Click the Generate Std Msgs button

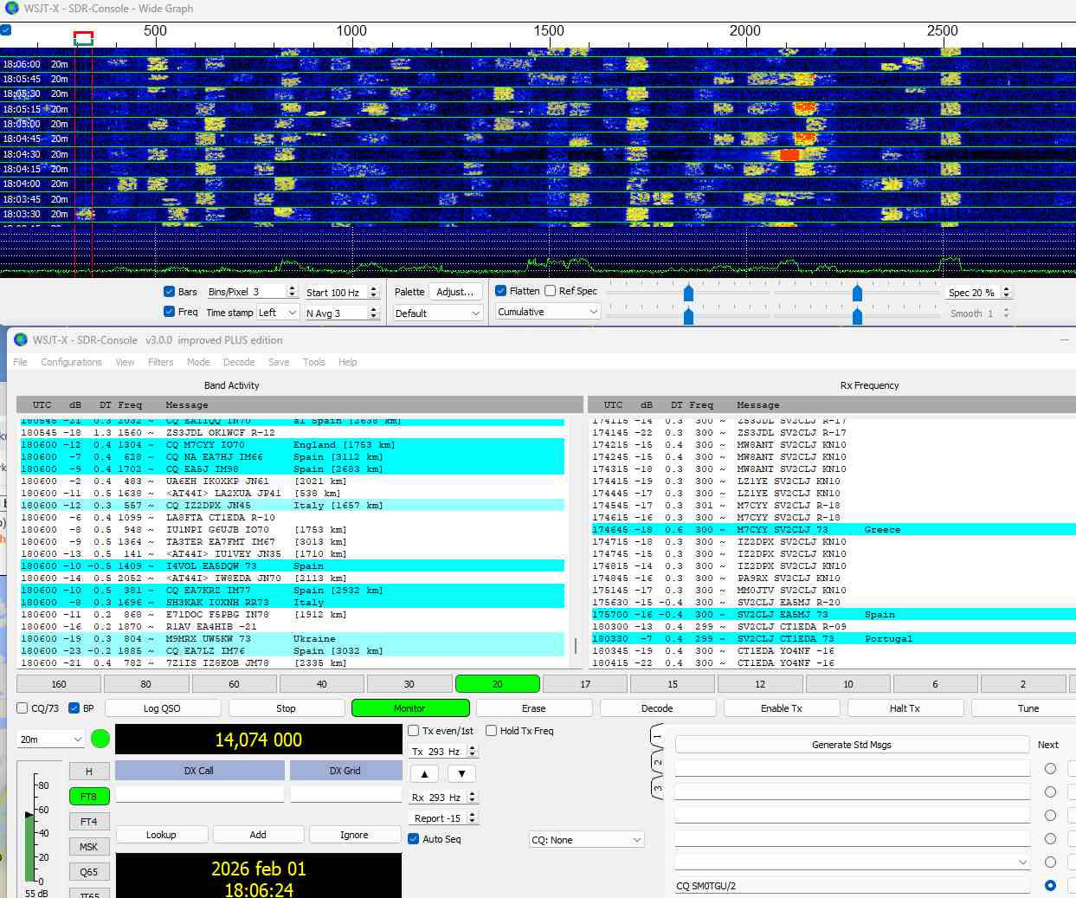[851, 745]
